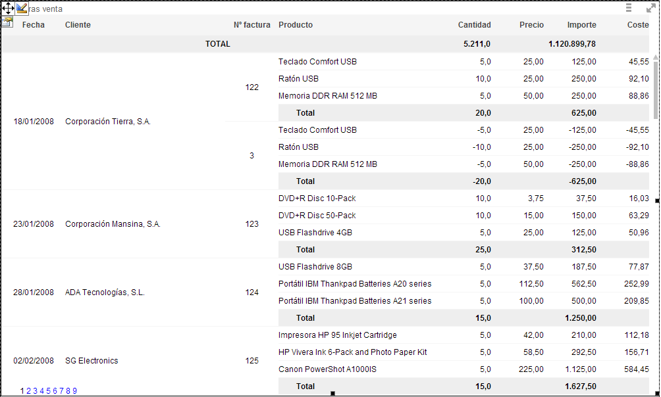Expand widget to fullscreen using arrows icon

pos(650,8)
